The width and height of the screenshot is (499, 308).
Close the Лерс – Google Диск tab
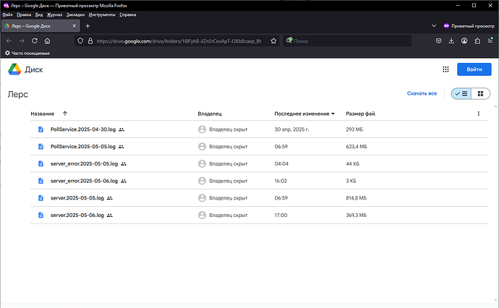click(x=74, y=26)
